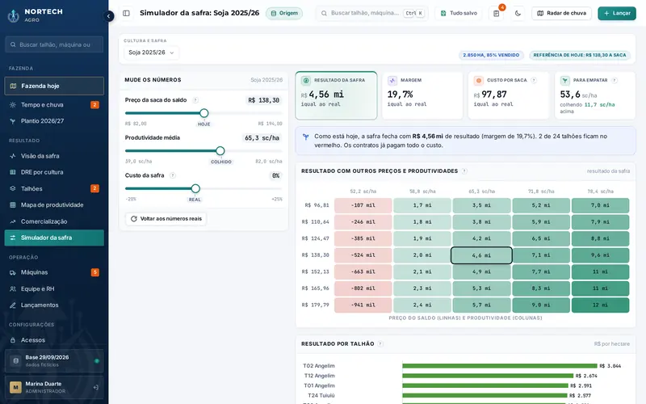Click the 2,4 mi matrix cell
The width and height of the screenshot is (646, 404).
coord(422,305)
